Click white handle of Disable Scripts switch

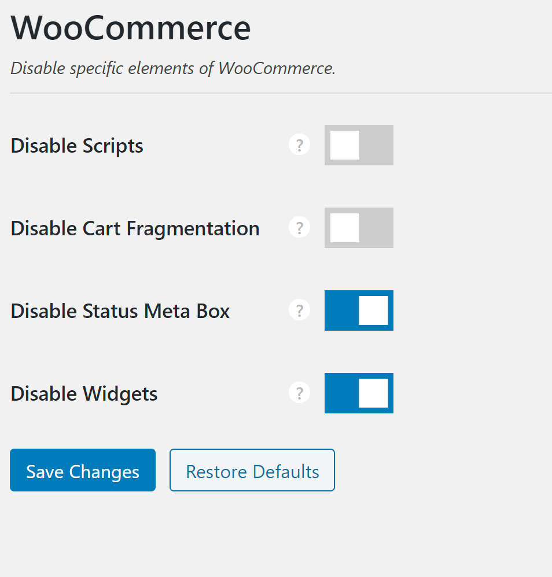(345, 145)
